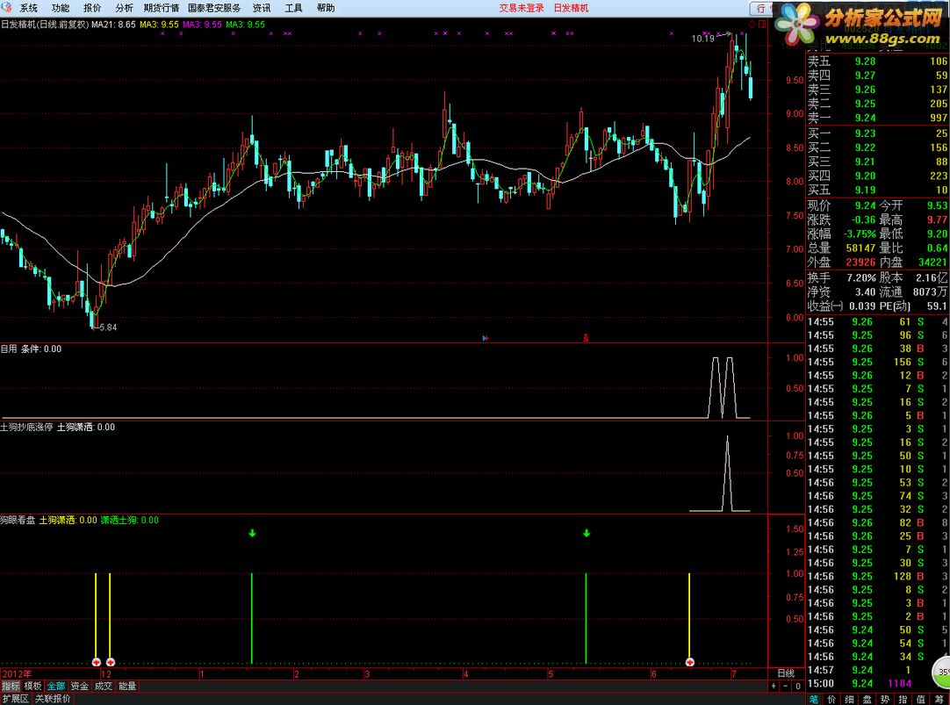Click the 涨幅 -3.75% value
This screenshot has width=950, height=705.
(x=860, y=234)
